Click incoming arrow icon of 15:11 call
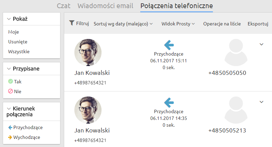Viewport: 272px width, 147px height. pos(169,45)
